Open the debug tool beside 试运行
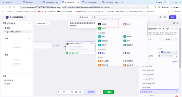The image size is (182, 97). pos(100,92)
